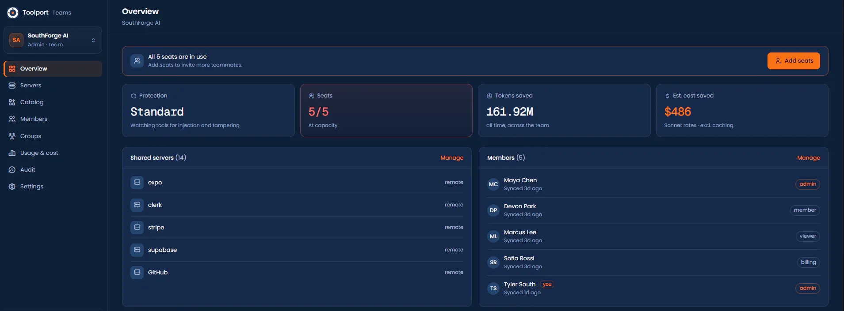Click Manage link for Shared servers
The image size is (844, 311).
tap(452, 158)
